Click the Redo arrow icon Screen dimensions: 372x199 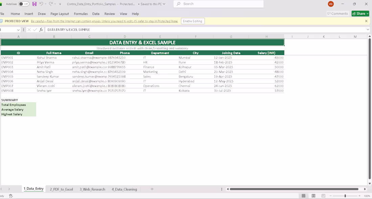51,4
